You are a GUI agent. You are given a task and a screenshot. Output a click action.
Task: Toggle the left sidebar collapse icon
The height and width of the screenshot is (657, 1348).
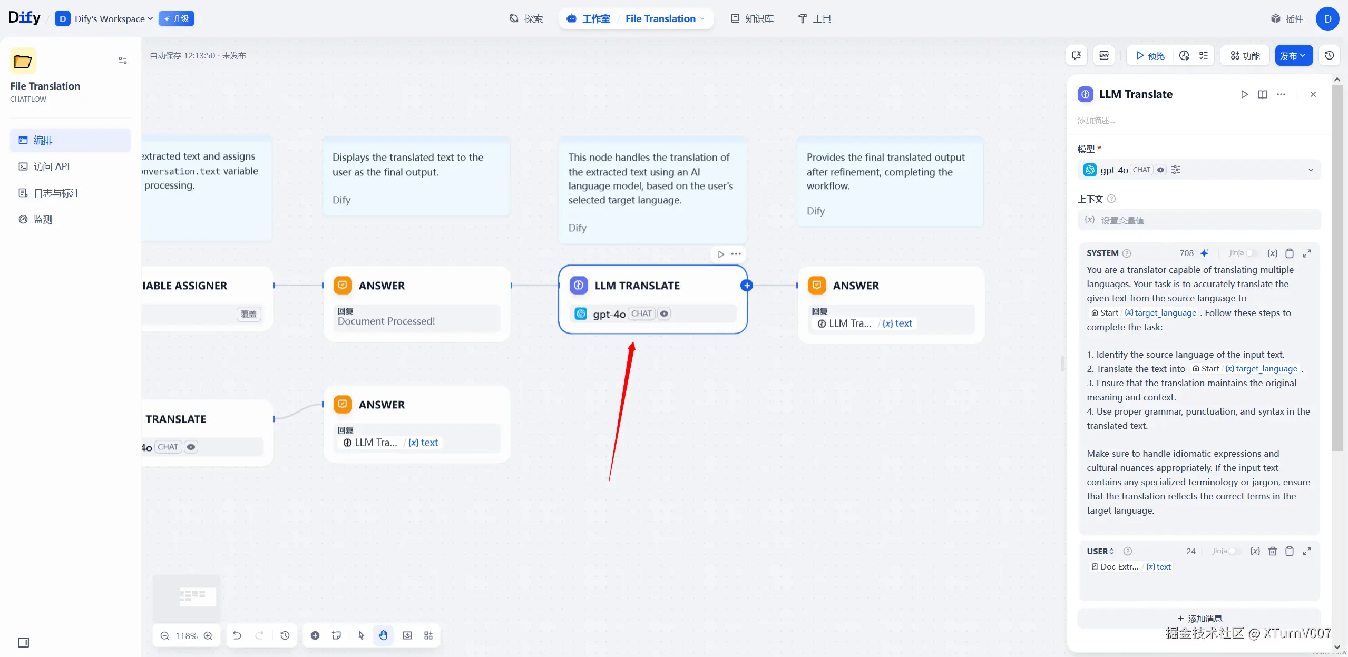coord(24,642)
